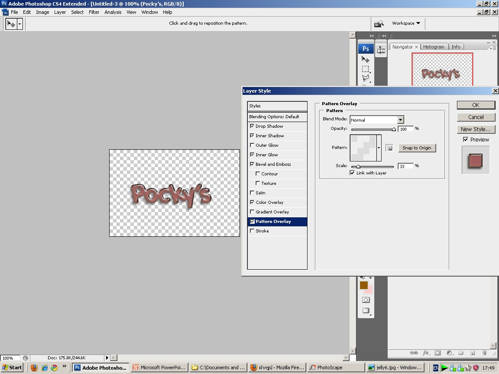Screen dimensions: 499x374
Task: Open the fx layer style menu
Action: click(426, 353)
